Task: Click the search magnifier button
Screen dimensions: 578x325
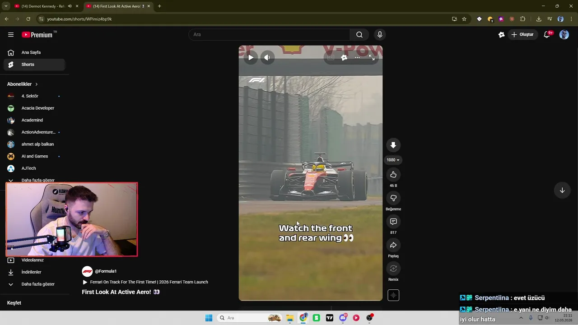Action: pos(359,35)
